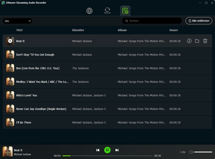The height and width of the screenshot is (159, 215).
Task: Switch to the converting tab icon
Action: [x=107, y=11]
